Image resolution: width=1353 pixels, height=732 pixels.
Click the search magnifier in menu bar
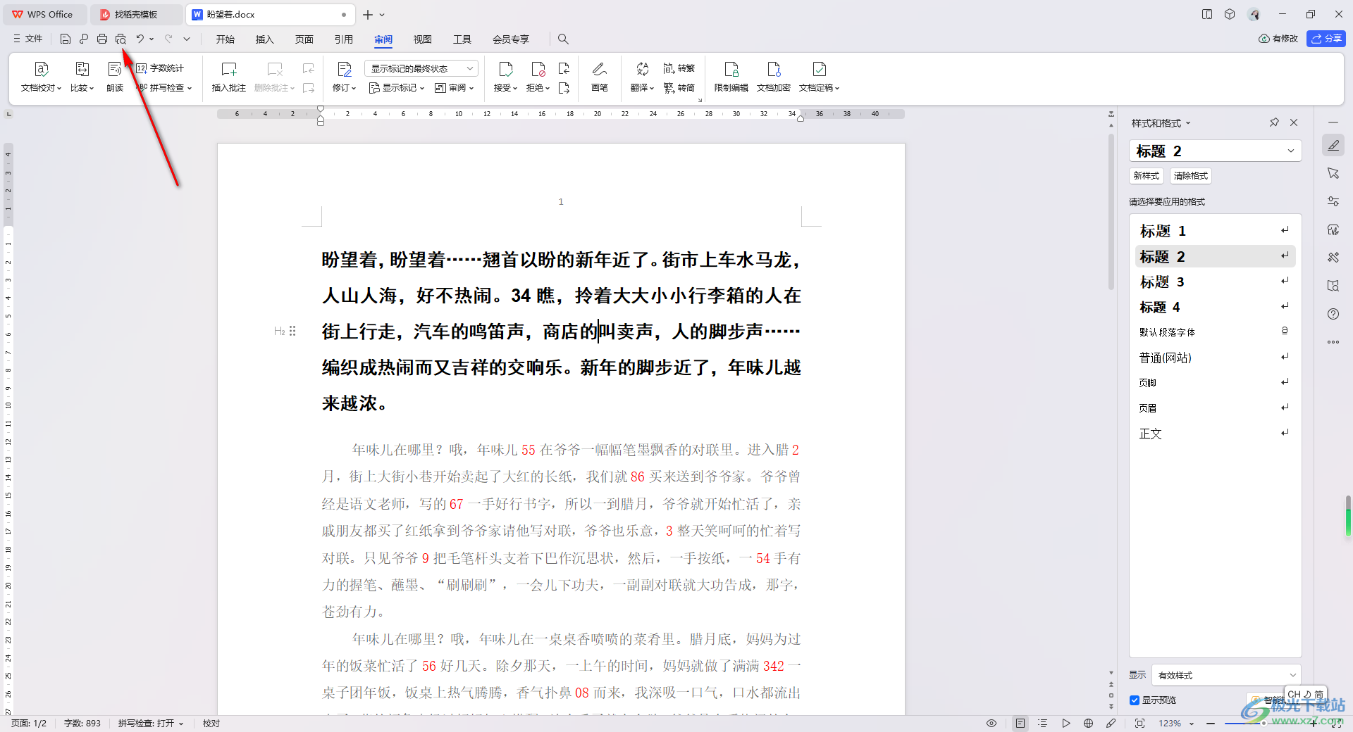[x=563, y=39]
